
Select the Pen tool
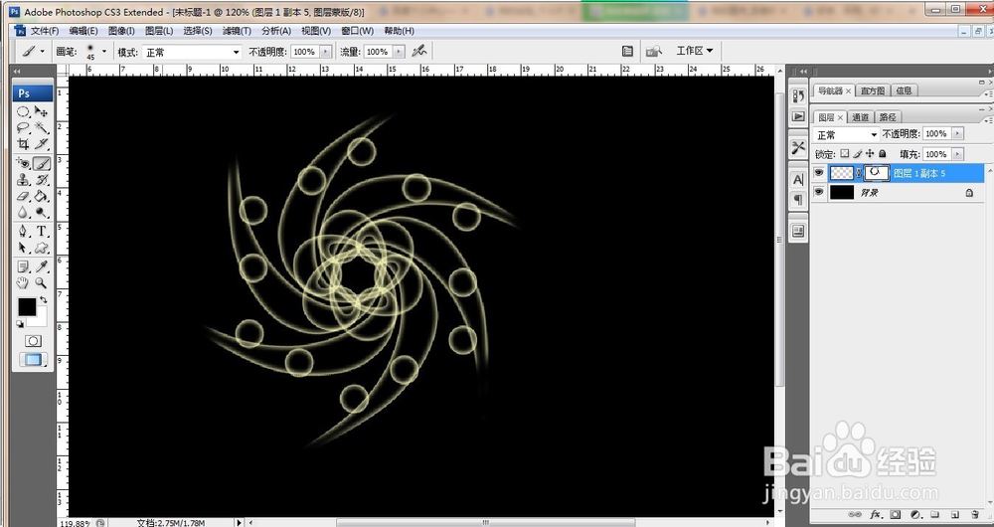[24, 232]
